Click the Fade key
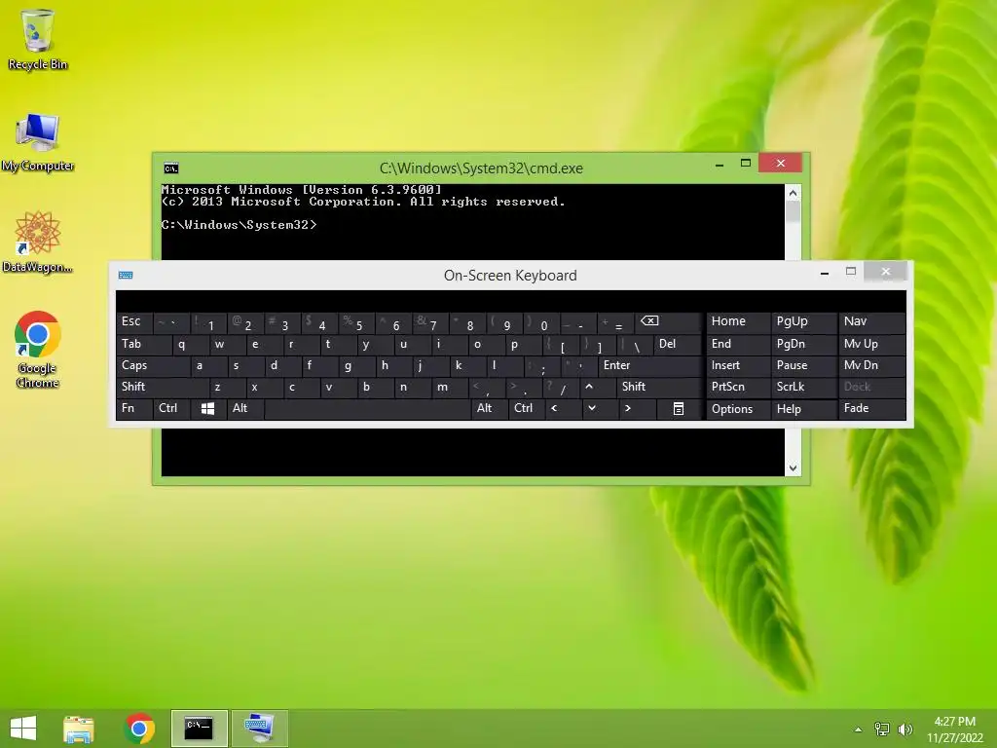 point(871,408)
